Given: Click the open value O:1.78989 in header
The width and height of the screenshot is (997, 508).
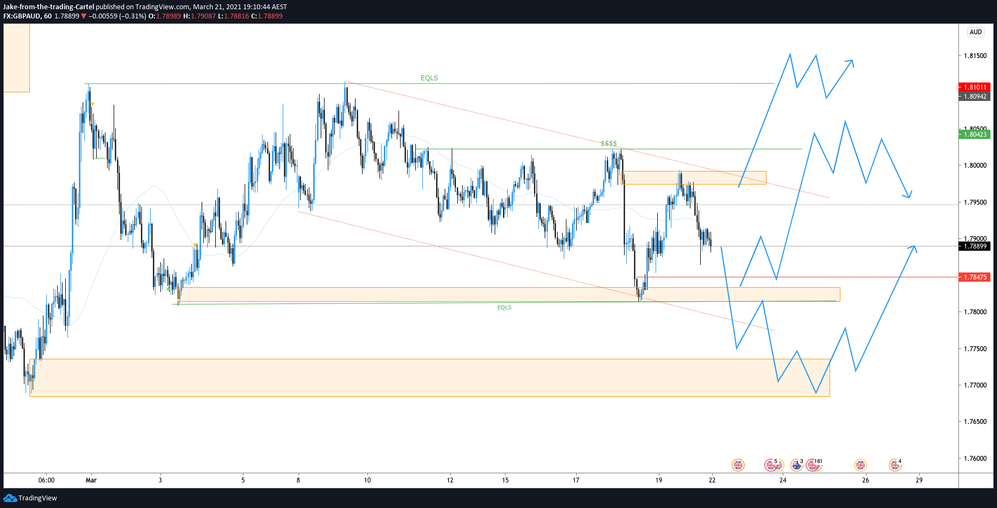Looking at the screenshot, I should [165, 16].
